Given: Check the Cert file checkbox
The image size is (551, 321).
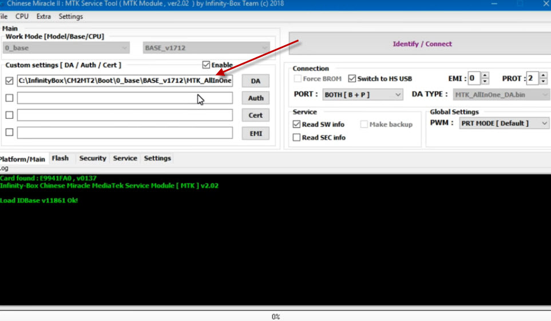Looking at the screenshot, I should point(10,115).
